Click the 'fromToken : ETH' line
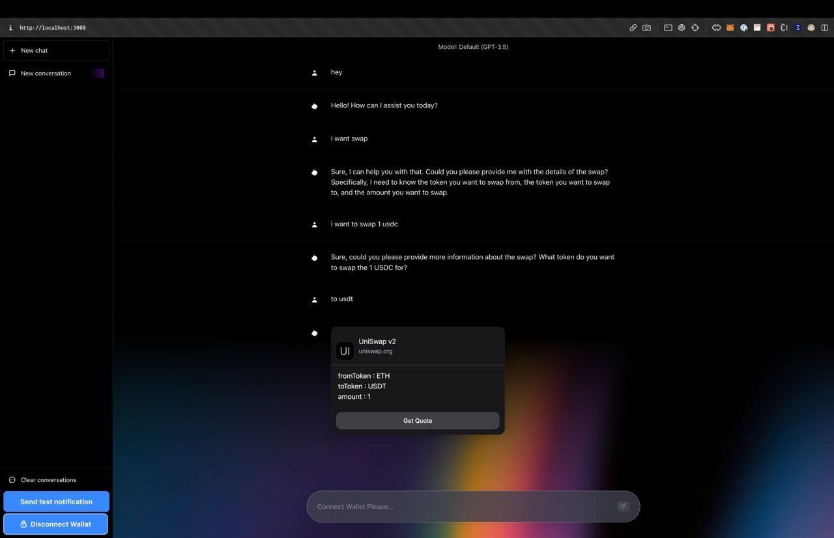834x538 pixels. coord(364,376)
